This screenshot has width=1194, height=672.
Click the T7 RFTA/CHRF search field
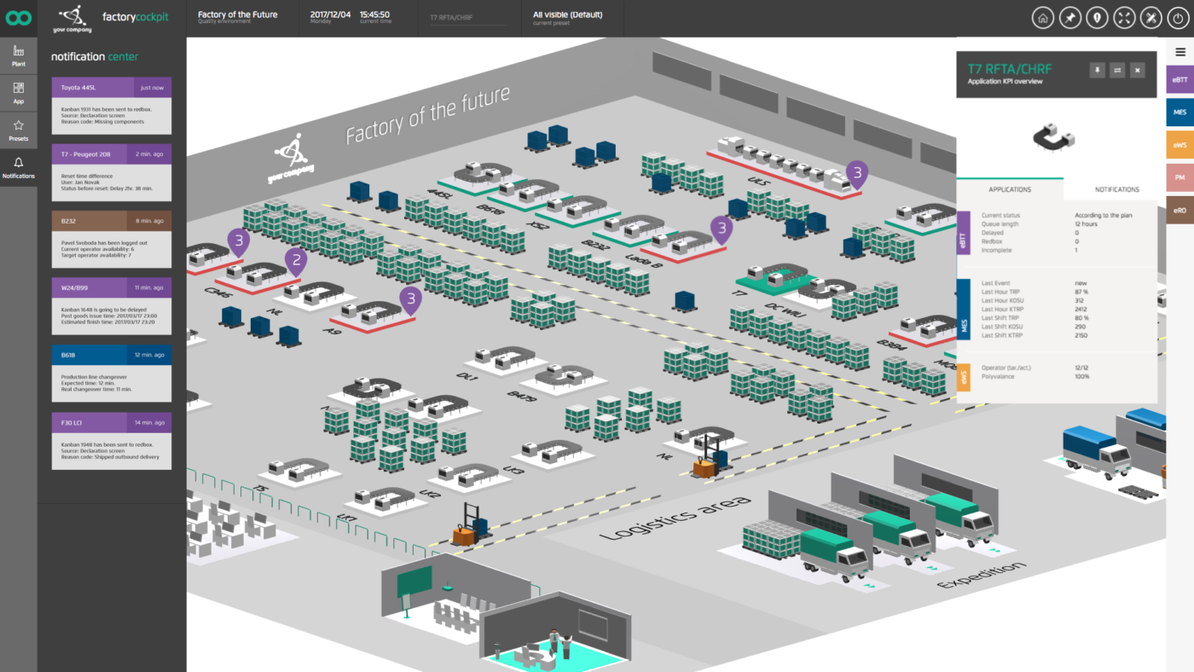[469, 18]
